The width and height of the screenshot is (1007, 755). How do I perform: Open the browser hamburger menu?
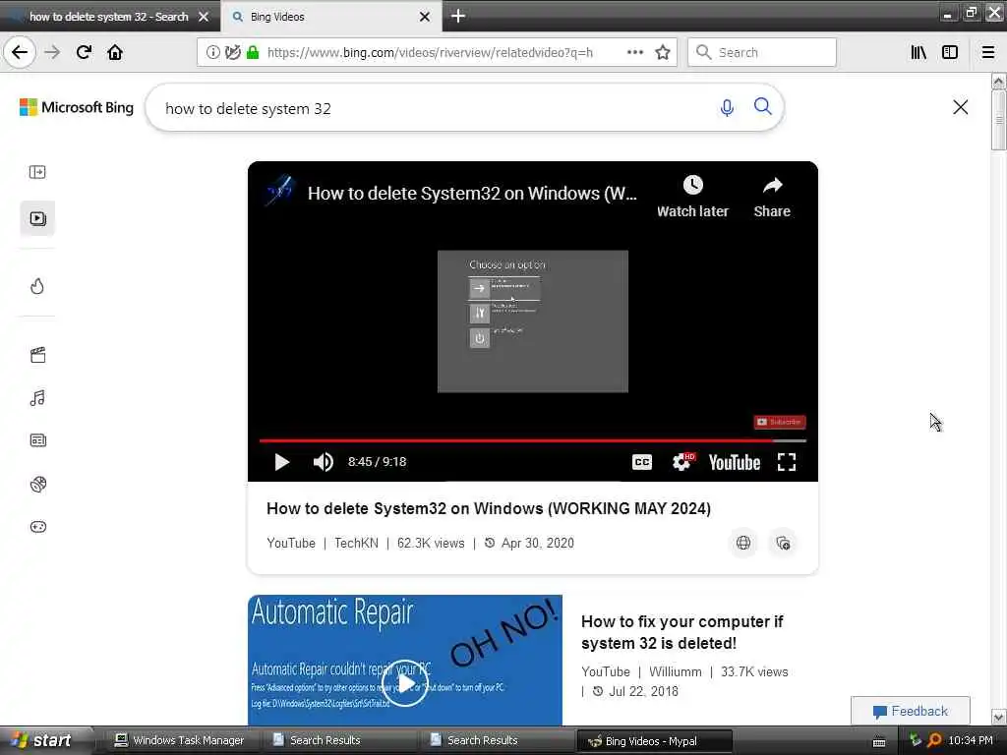point(988,52)
